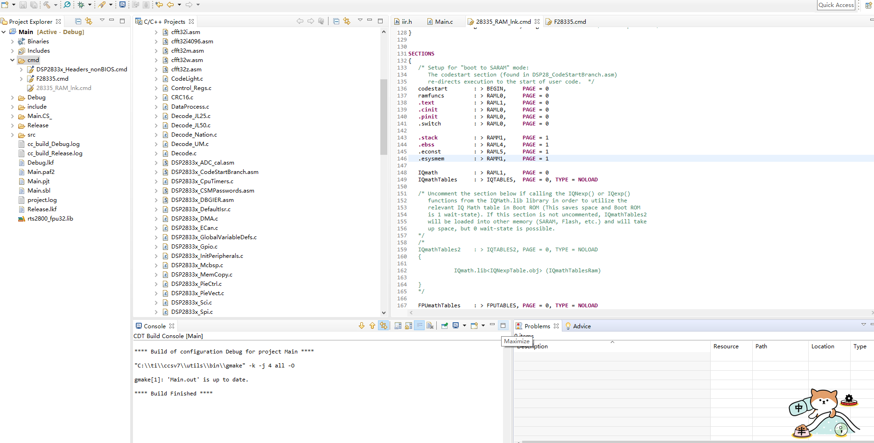Switch to the Main.c editor tab
Screen dimensions: 874x443
pos(444,21)
